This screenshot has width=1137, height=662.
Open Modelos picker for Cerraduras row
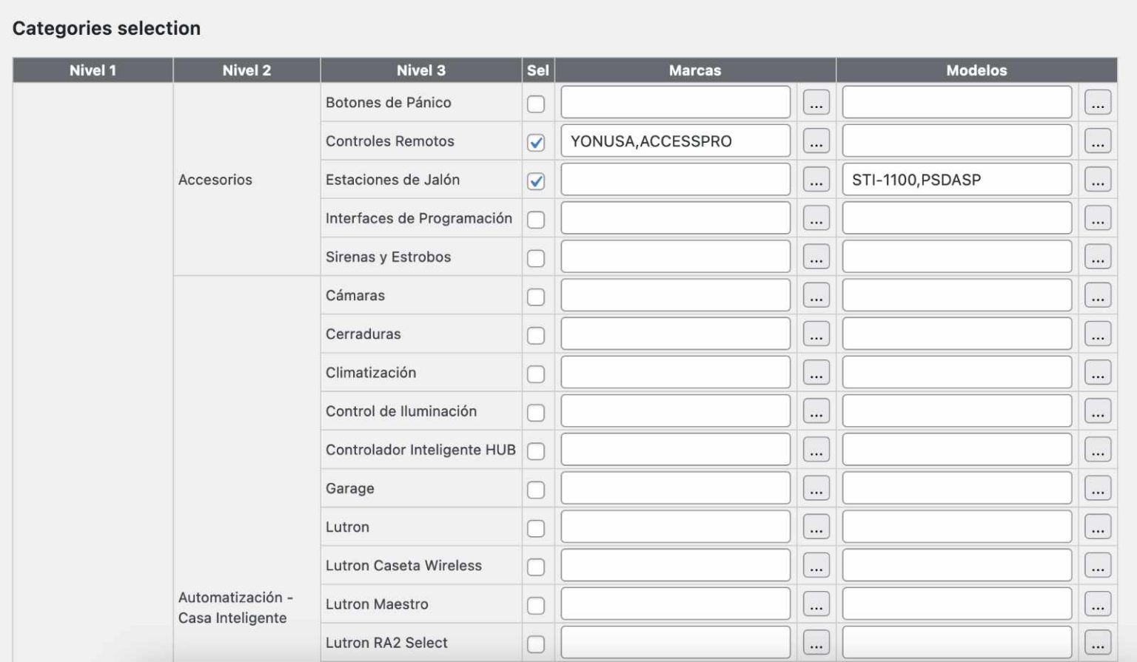click(1098, 334)
